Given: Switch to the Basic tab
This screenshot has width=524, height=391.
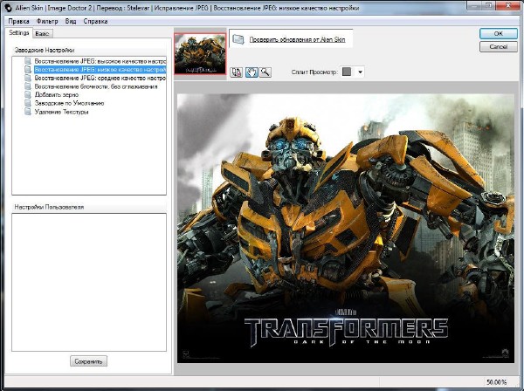Looking at the screenshot, I should [x=42, y=32].
